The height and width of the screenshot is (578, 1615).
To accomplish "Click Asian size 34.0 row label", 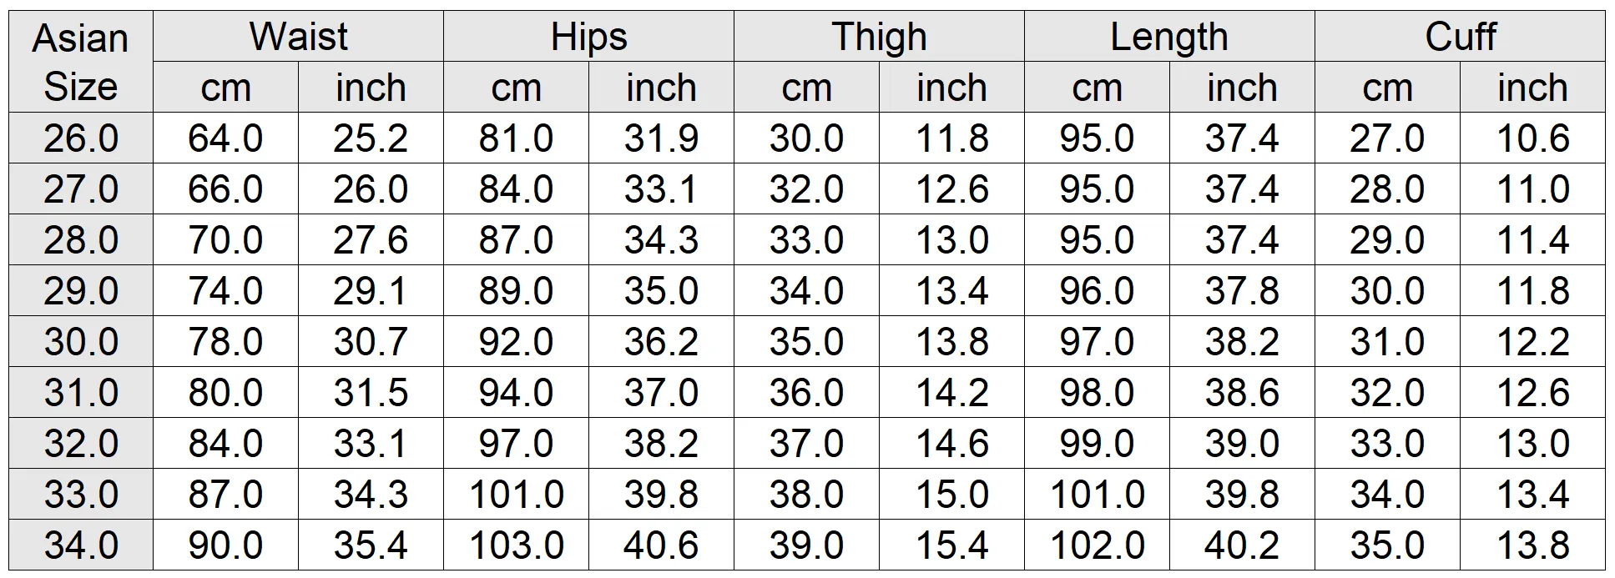I will [x=81, y=545].
